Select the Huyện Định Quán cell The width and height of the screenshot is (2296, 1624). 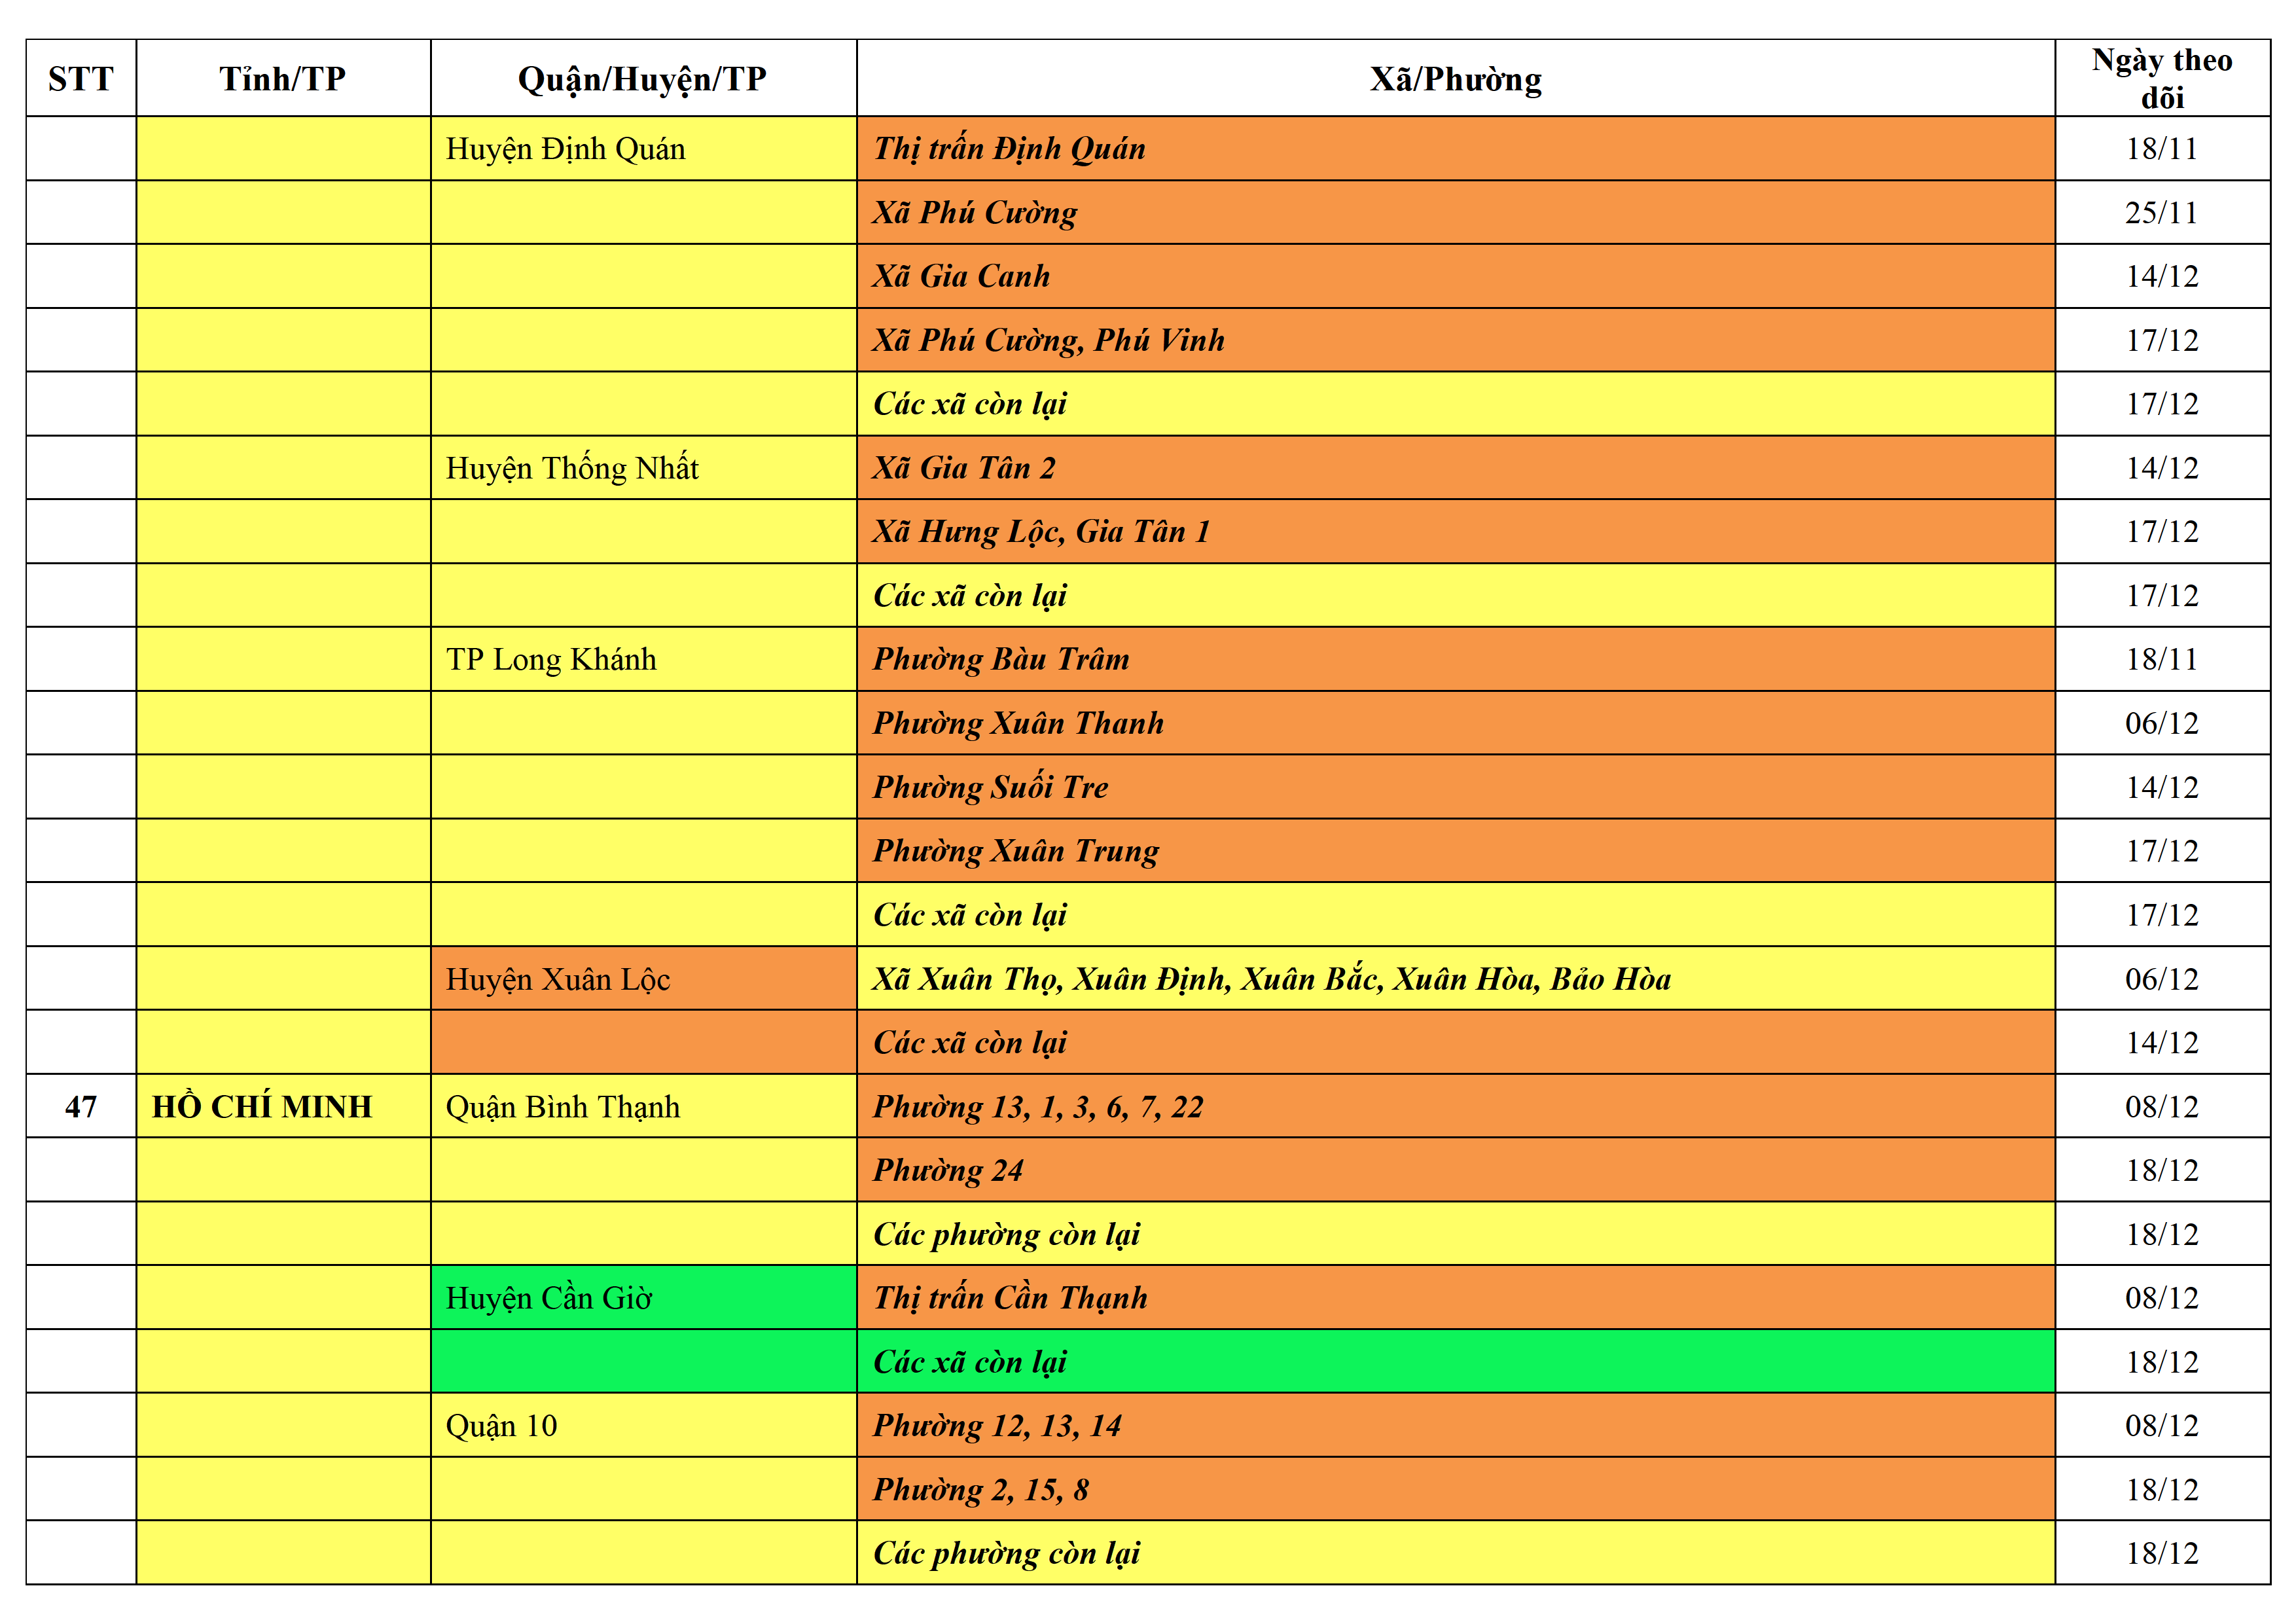[x=566, y=149]
